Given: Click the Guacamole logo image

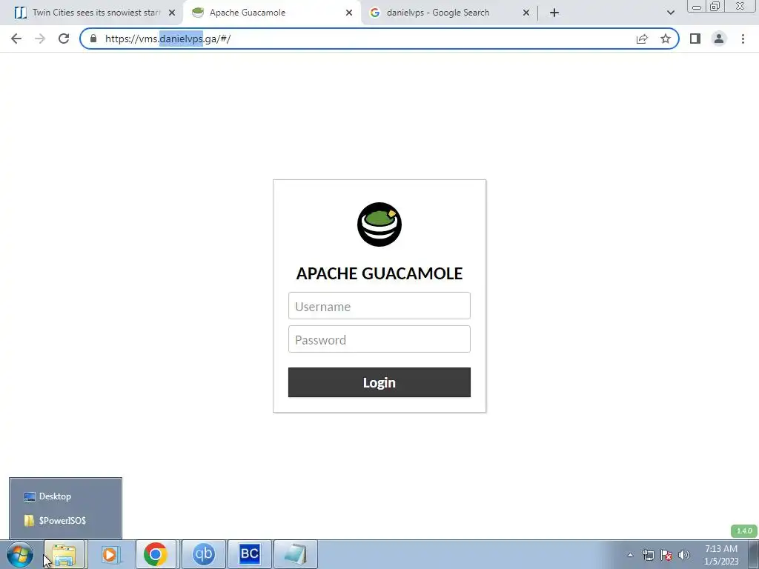Looking at the screenshot, I should [x=379, y=224].
